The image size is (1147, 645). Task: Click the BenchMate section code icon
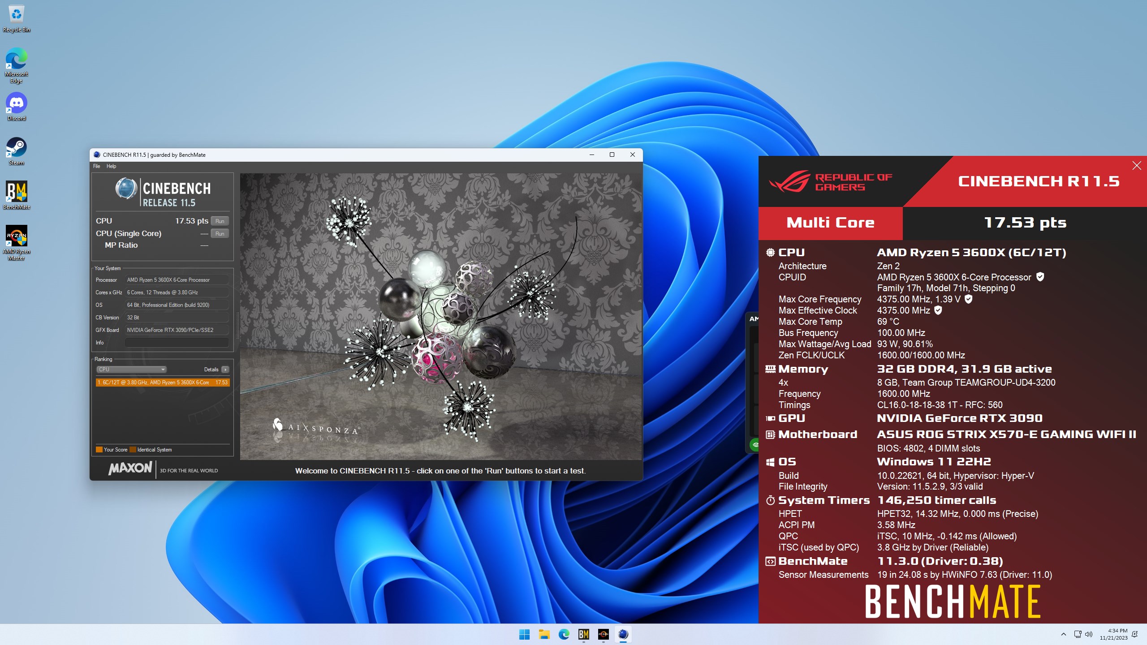pyautogui.click(x=770, y=561)
